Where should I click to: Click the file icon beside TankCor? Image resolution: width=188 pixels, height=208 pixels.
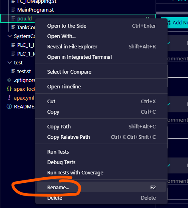coord(13,27)
